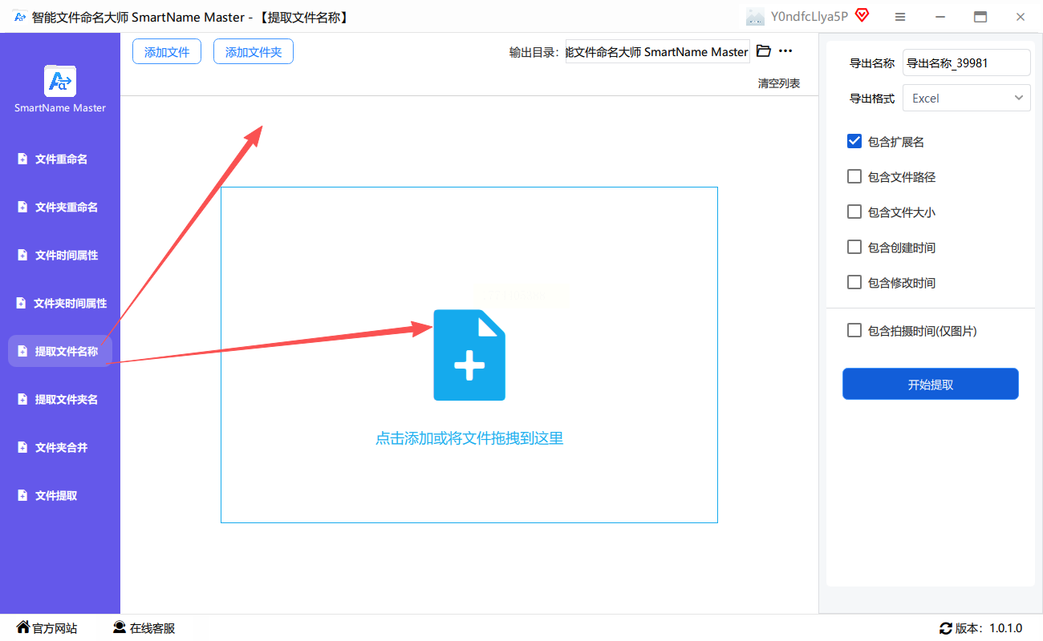Click the big blue add-file icon

pyautogui.click(x=469, y=355)
